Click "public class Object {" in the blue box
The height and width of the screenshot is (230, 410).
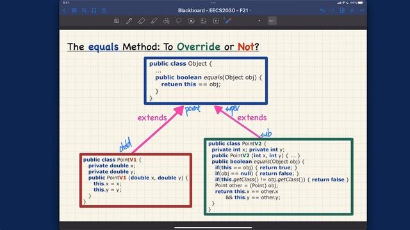[x=181, y=64]
